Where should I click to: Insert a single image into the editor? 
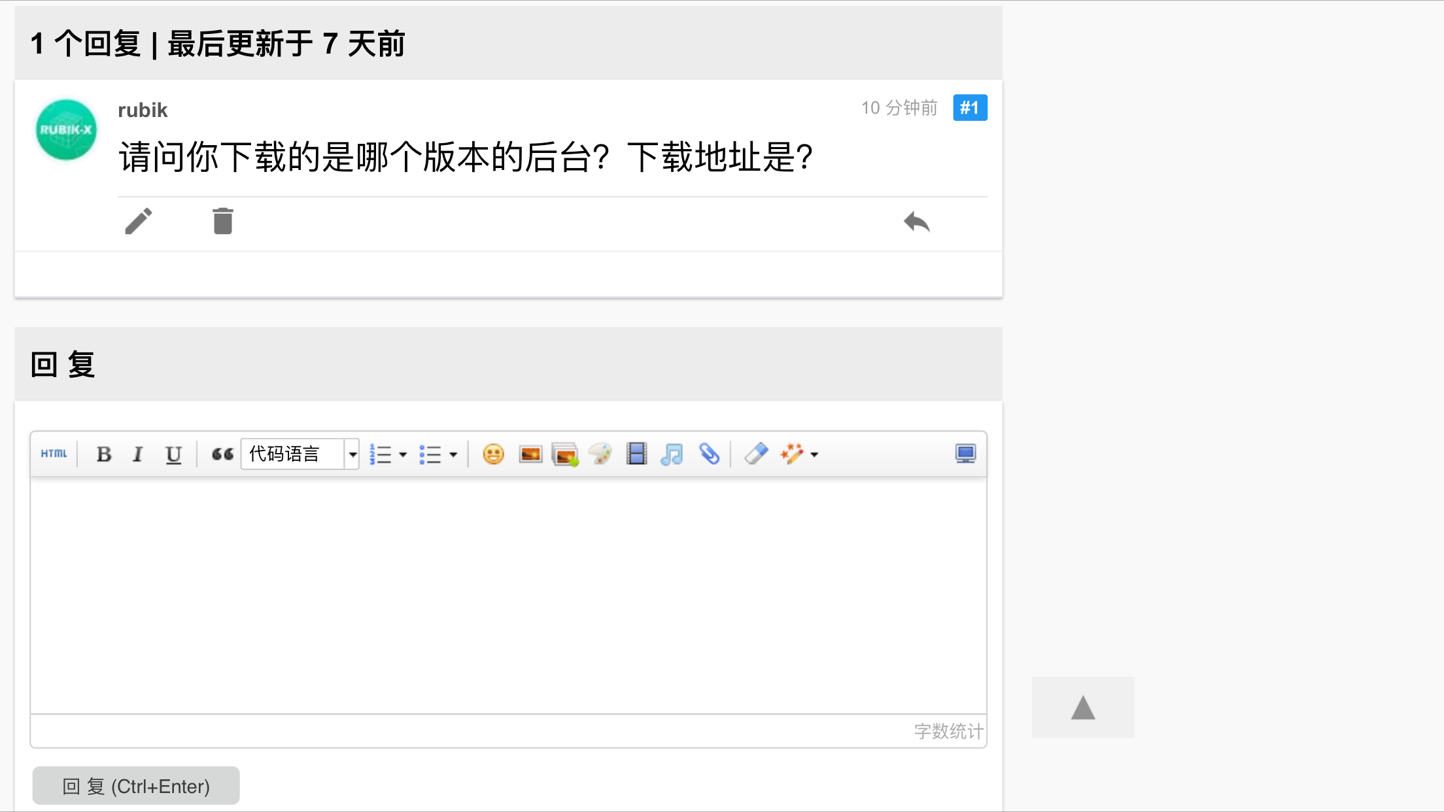[530, 454]
